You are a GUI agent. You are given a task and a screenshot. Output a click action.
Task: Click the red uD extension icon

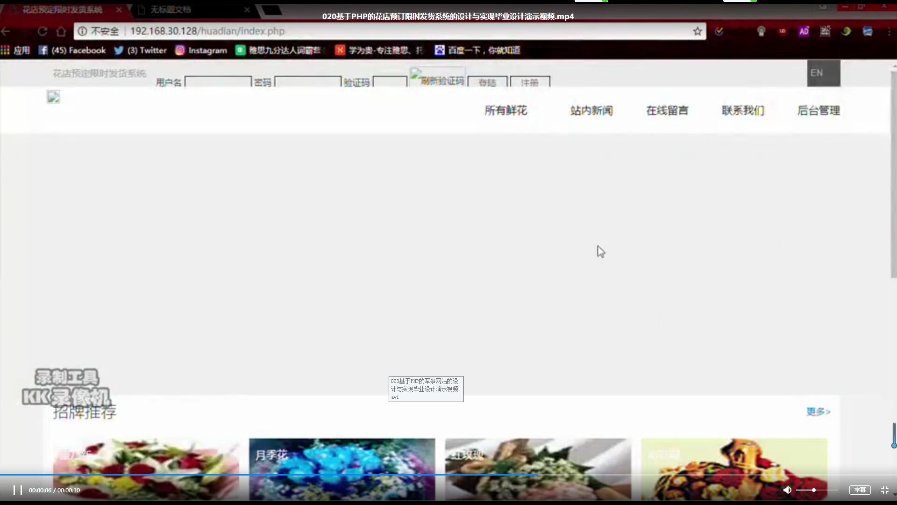(783, 31)
